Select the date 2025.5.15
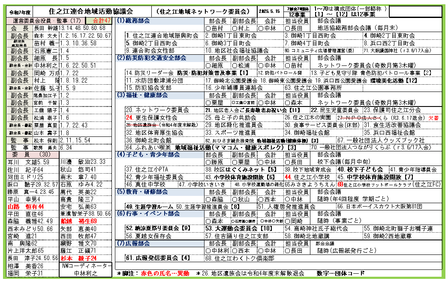 pos(269,12)
